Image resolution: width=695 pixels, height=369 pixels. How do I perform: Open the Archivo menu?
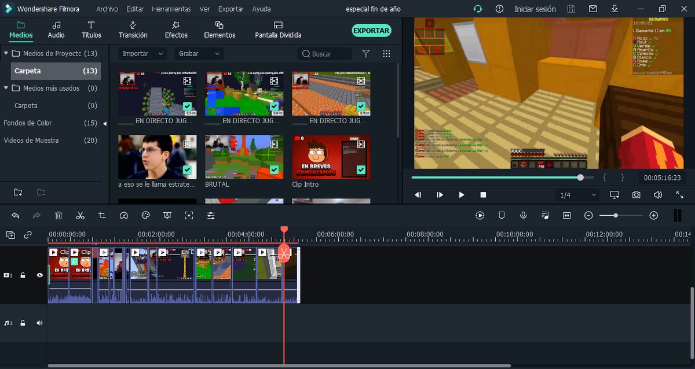click(x=107, y=9)
